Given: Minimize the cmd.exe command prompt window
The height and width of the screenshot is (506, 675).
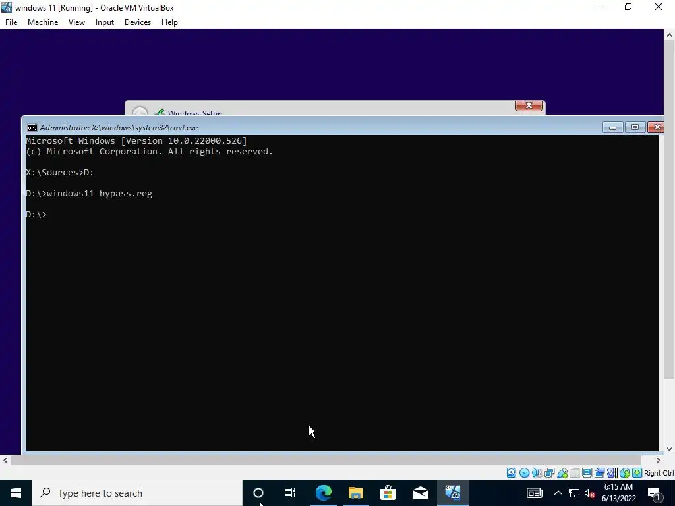Looking at the screenshot, I should click(612, 127).
